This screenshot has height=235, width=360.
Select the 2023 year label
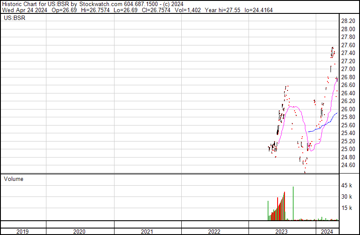[281, 232]
